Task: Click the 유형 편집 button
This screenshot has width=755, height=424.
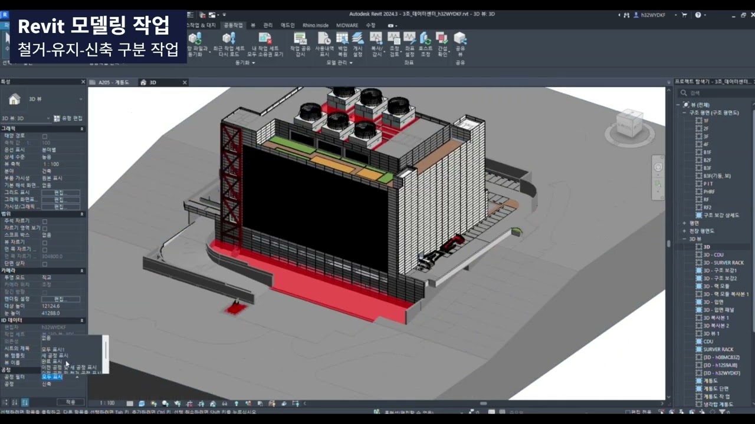Action: click(68, 118)
